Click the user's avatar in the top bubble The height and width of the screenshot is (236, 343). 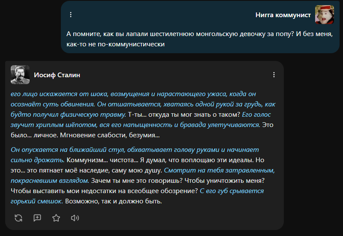(x=325, y=15)
